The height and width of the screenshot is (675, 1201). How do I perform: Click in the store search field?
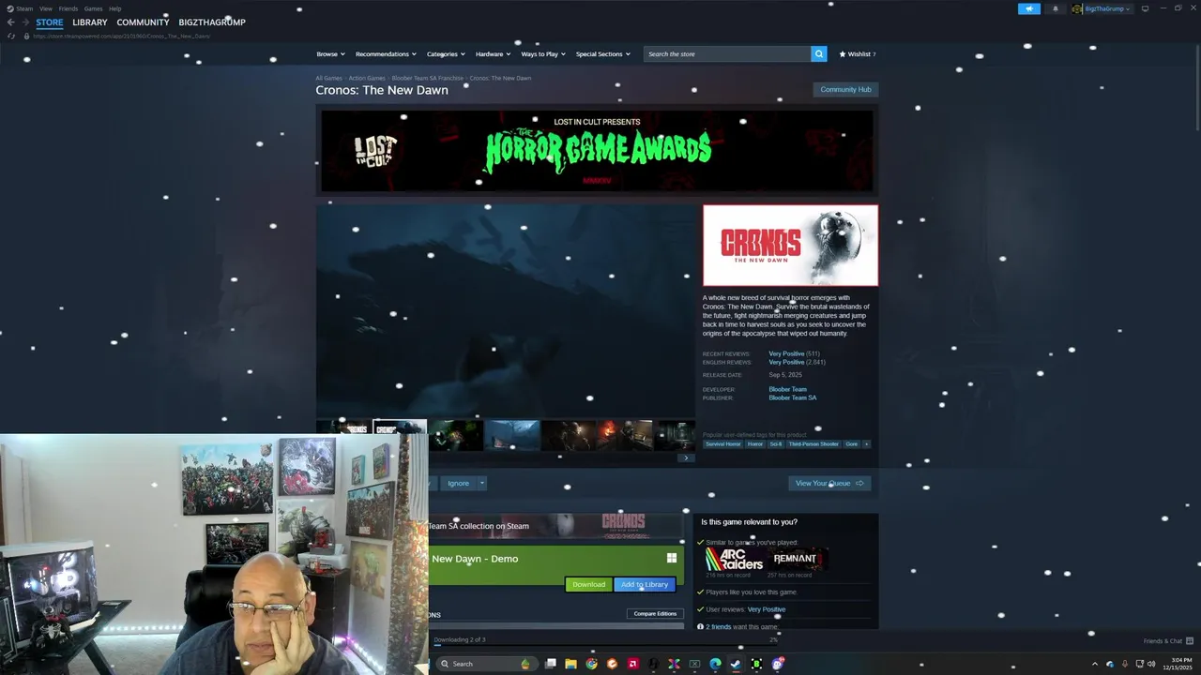727,54
